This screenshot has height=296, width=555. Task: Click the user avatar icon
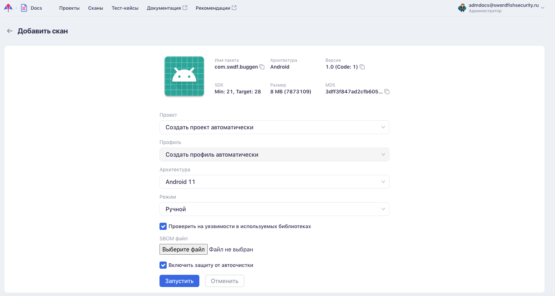click(462, 8)
